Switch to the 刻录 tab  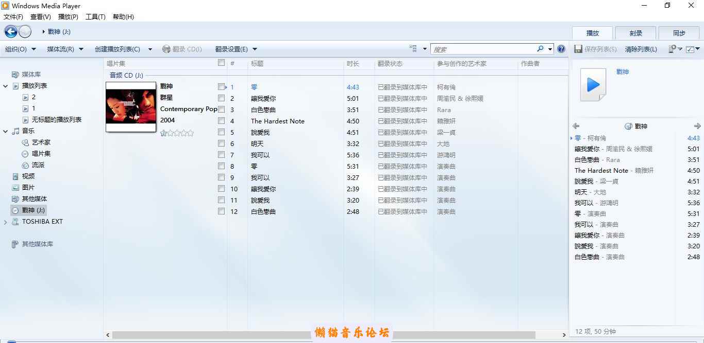635,33
